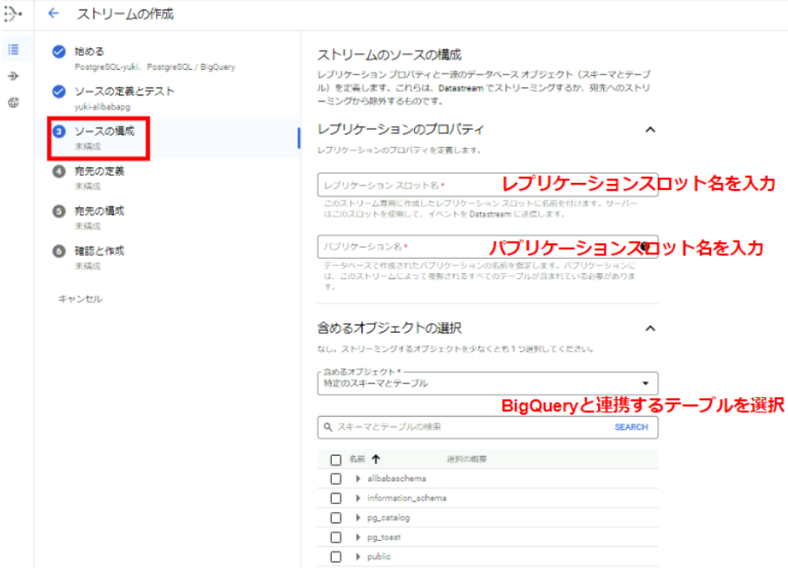Focus the パブリケーション名 input field
The height and width of the screenshot is (568, 788).
click(x=488, y=247)
